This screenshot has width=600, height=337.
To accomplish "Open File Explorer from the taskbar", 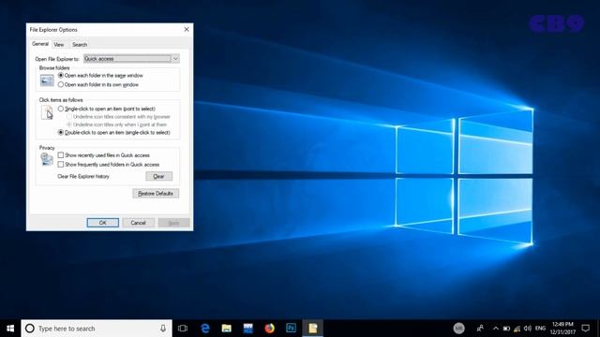I will click(x=227, y=329).
